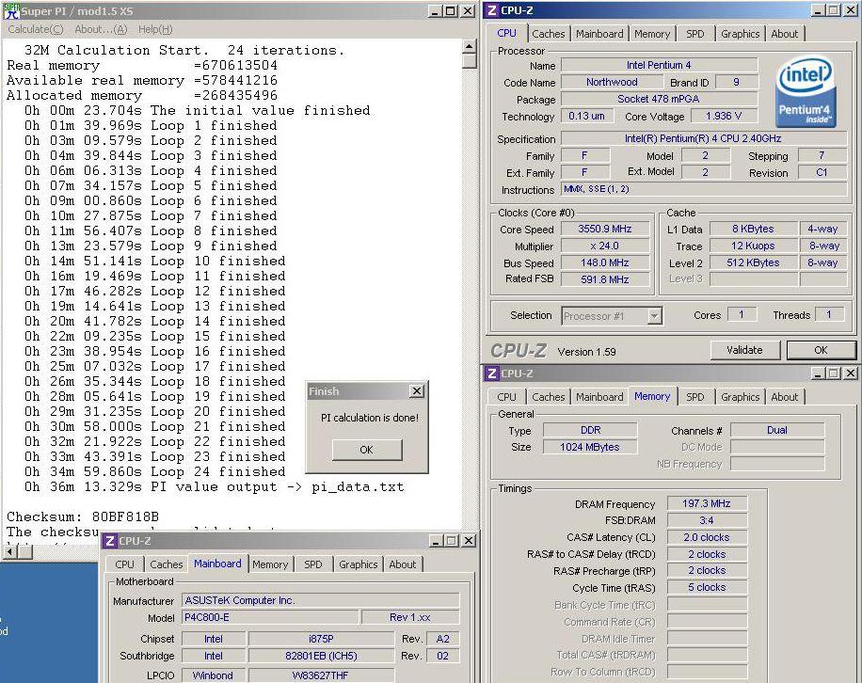Click Validate in the CPU-Z CPU window
The height and width of the screenshot is (683, 862).
[x=744, y=350]
